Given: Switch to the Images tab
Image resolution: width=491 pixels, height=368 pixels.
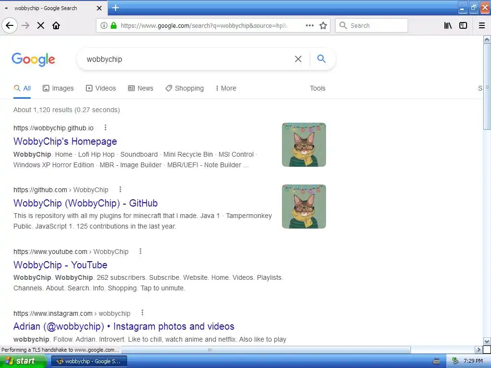Looking at the screenshot, I should [x=58, y=88].
